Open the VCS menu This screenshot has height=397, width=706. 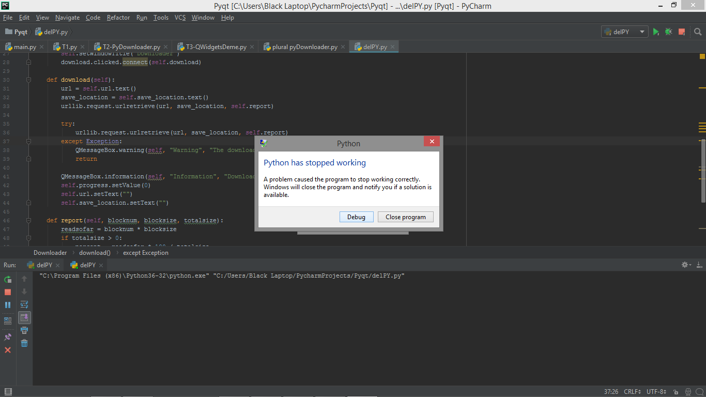tap(180, 18)
